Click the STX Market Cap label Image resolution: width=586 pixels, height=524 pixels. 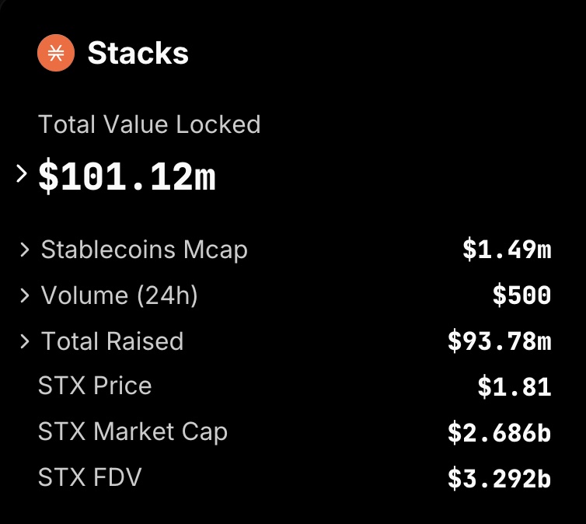133,432
